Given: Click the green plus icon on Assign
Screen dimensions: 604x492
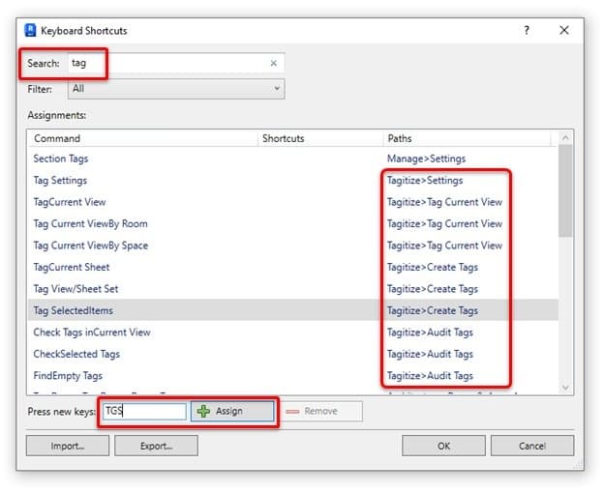Looking at the screenshot, I should (203, 411).
